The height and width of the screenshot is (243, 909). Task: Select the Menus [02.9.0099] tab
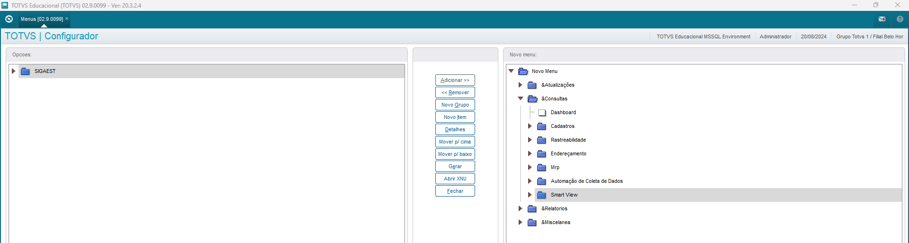point(42,19)
